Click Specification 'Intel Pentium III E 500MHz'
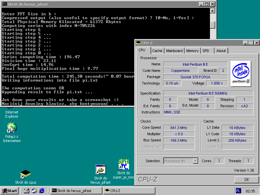Screen dimensions: 260x195 (208, 93)
